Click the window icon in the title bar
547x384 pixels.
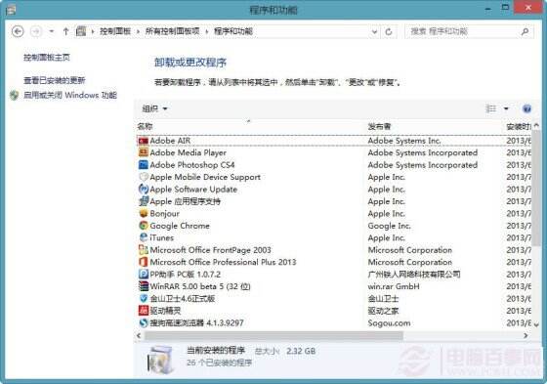pyautogui.click(x=11, y=10)
